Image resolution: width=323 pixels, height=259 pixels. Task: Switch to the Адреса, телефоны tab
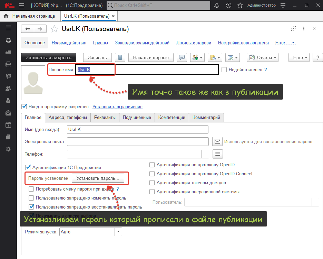click(x=68, y=117)
